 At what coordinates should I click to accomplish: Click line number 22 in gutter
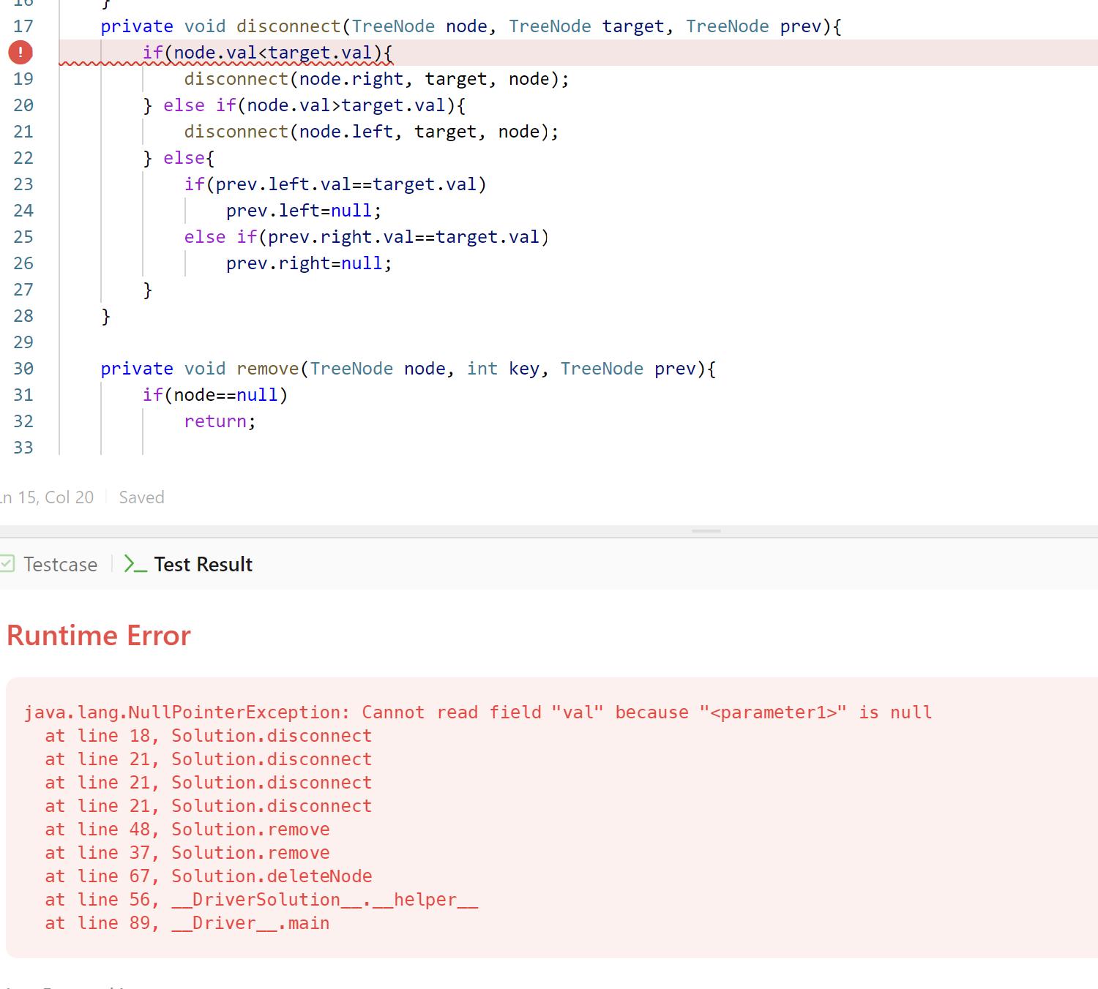click(23, 158)
